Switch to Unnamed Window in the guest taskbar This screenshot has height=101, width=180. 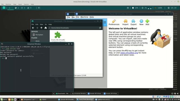click(x=79, y=93)
